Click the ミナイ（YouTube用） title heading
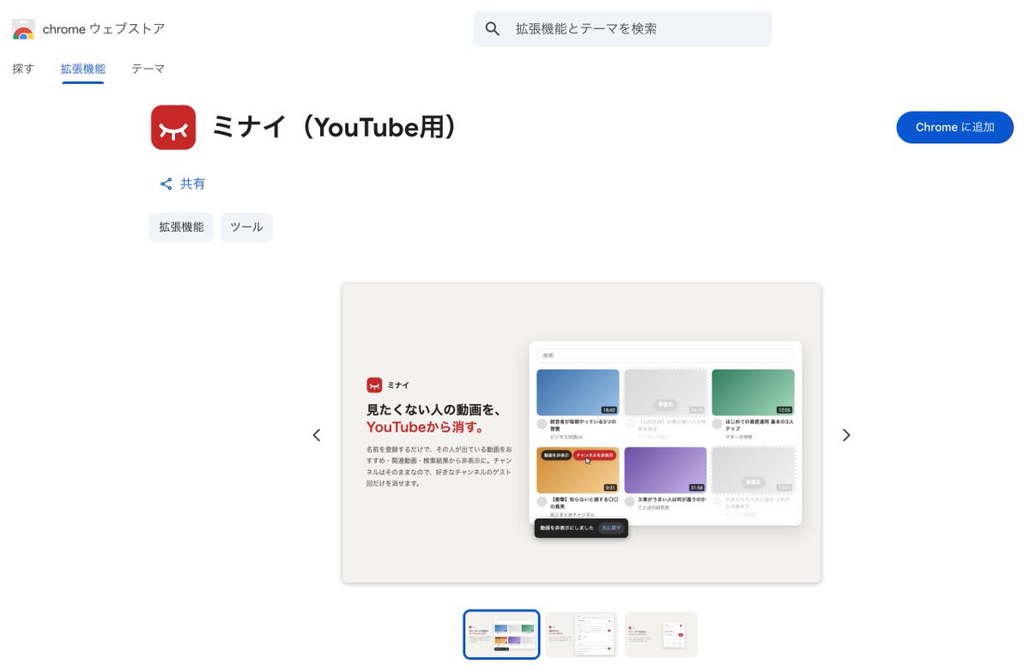1030x671 pixels. 334,127
